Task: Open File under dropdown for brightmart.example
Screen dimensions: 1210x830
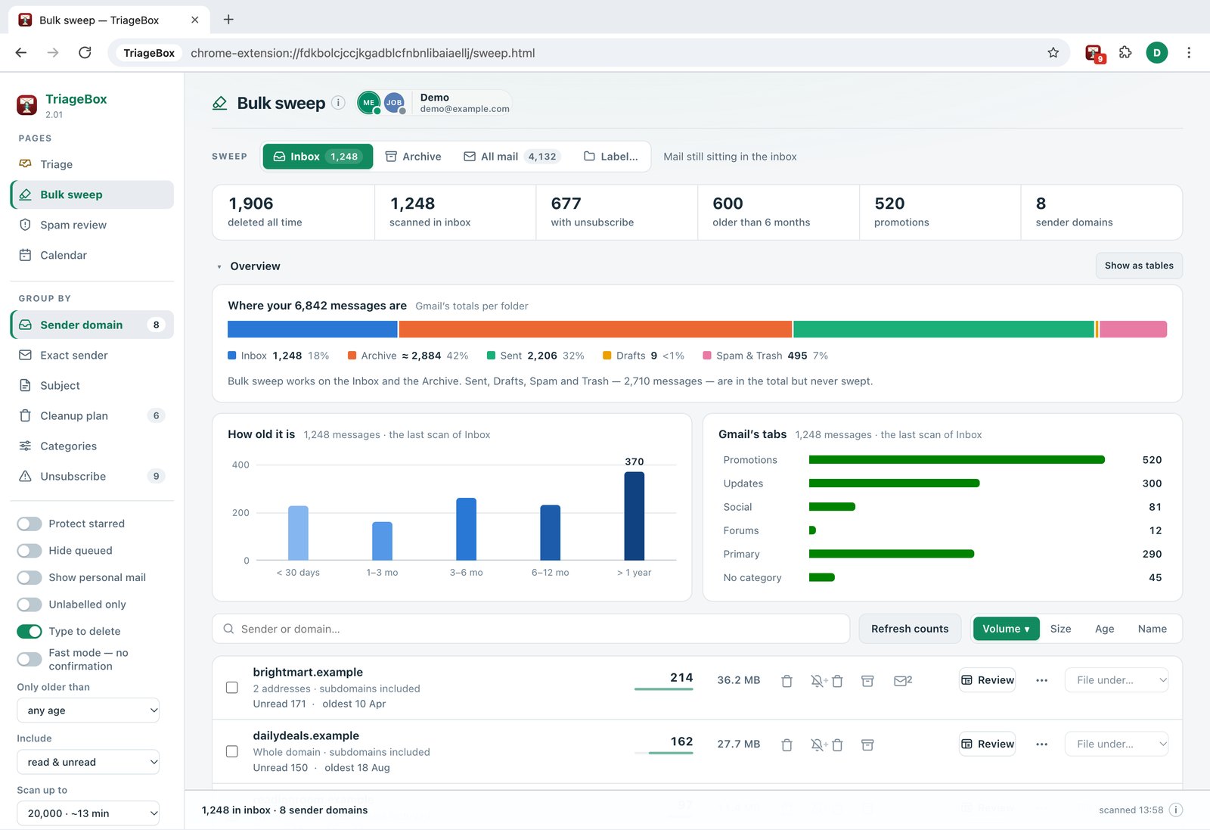Action: 1116,680
